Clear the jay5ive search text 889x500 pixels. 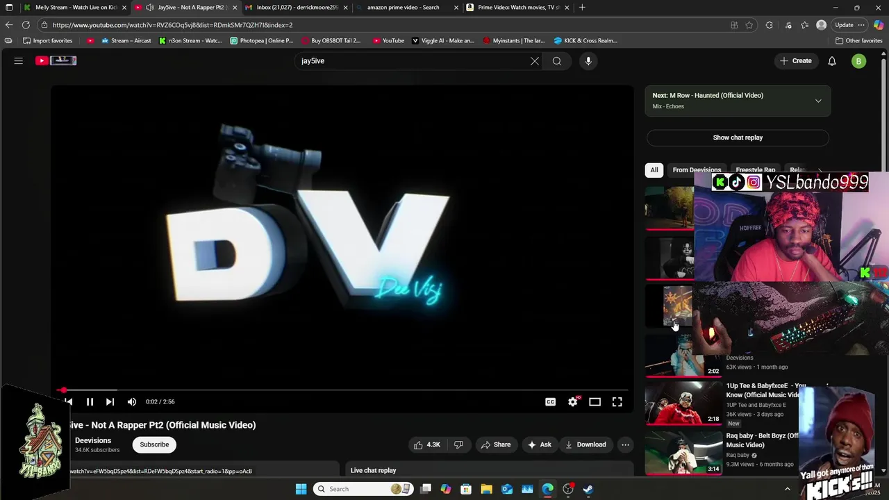(x=535, y=61)
